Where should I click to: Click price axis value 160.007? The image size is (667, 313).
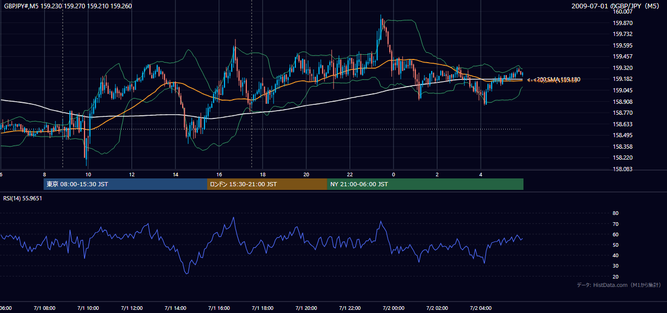point(623,11)
